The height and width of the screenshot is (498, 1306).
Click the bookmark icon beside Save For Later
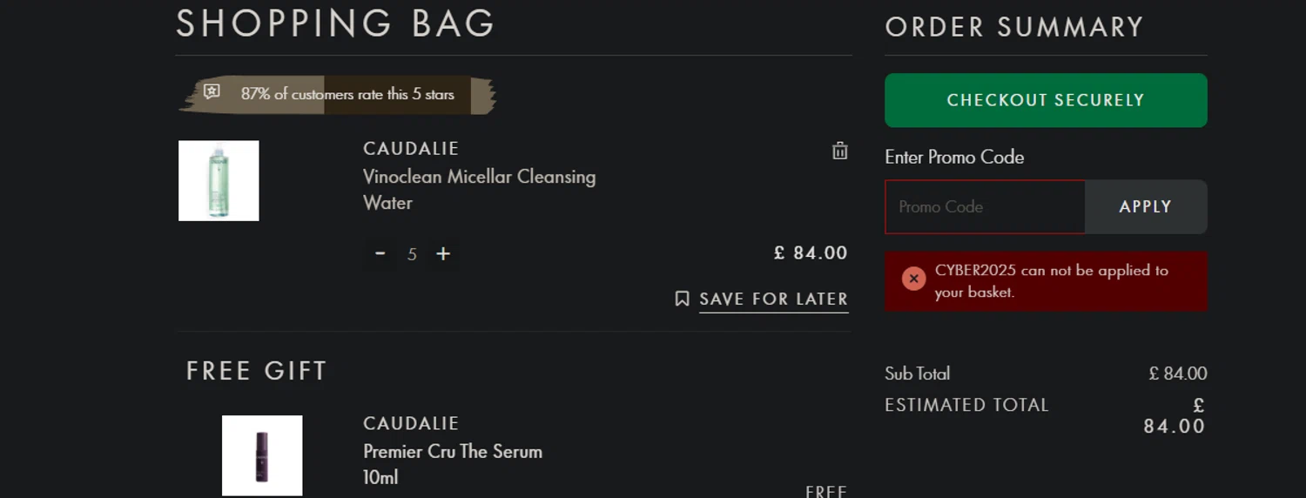[x=682, y=299]
